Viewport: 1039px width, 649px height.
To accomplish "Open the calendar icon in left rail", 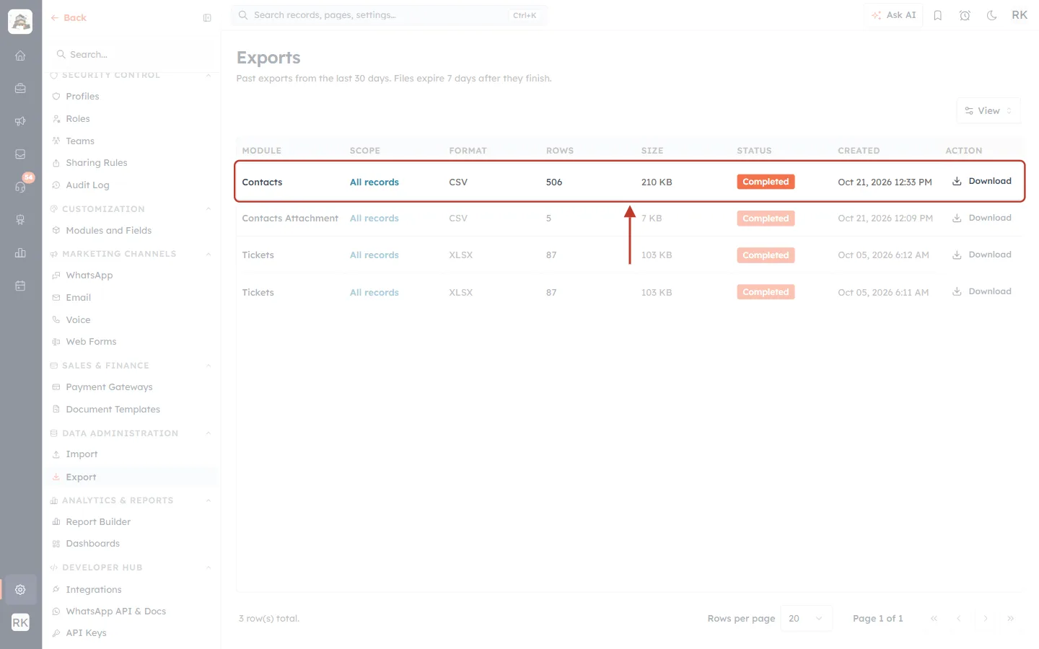I will click(20, 286).
